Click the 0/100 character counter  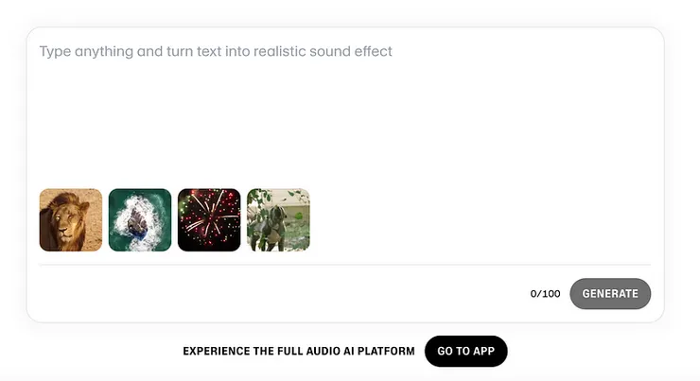[x=545, y=294]
